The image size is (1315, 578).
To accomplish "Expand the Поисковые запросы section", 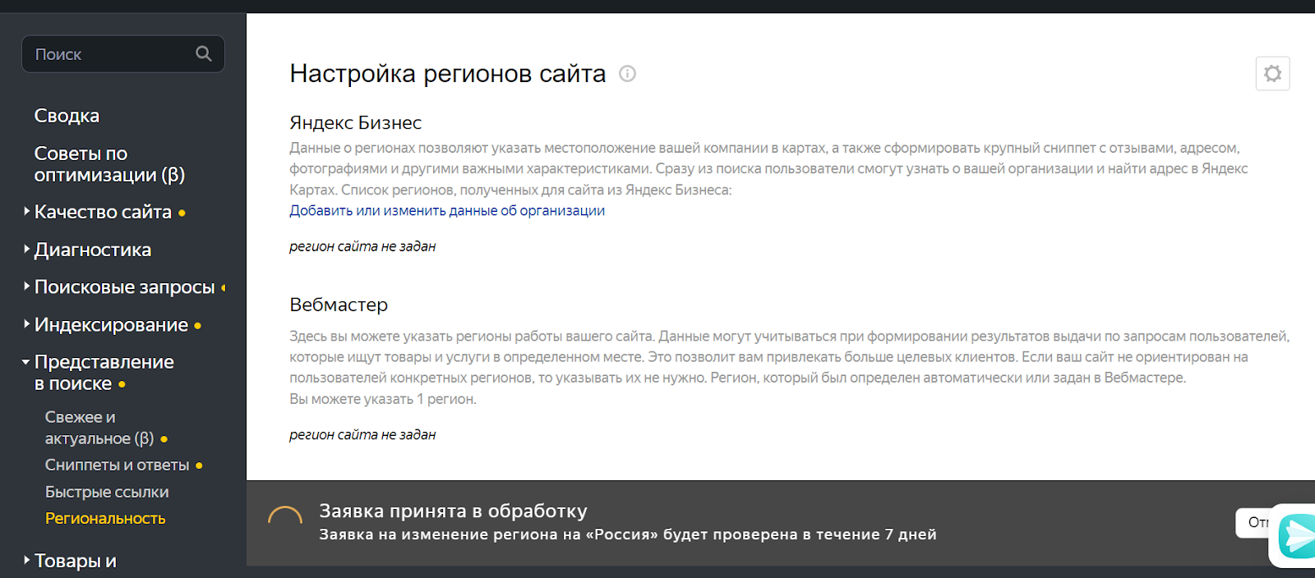I will [x=124, y=287].
